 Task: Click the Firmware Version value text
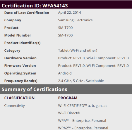pyautogui.click(x=93, y=66)
